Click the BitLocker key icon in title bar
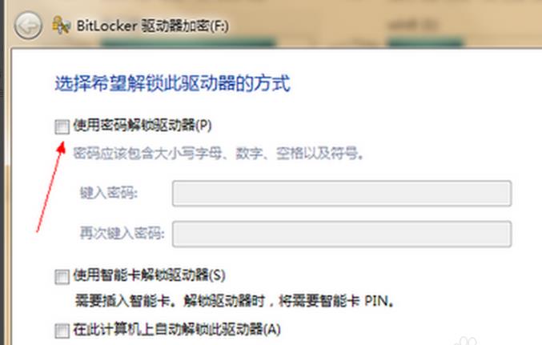Image resolution: width=542 pixels, height=345 pixels. click(x=62, y=26)
